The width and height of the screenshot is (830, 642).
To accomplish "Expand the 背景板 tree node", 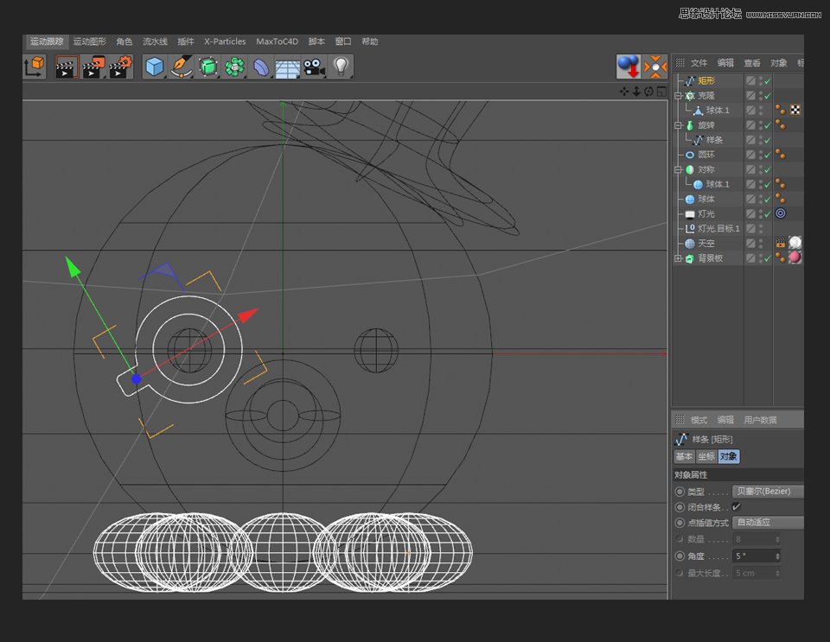I will pyautogui.click(x=679, y=258).
